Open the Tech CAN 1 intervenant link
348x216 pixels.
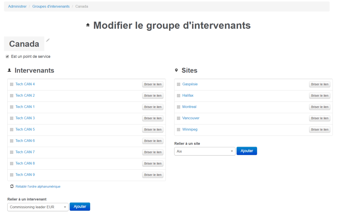[25, 106]
